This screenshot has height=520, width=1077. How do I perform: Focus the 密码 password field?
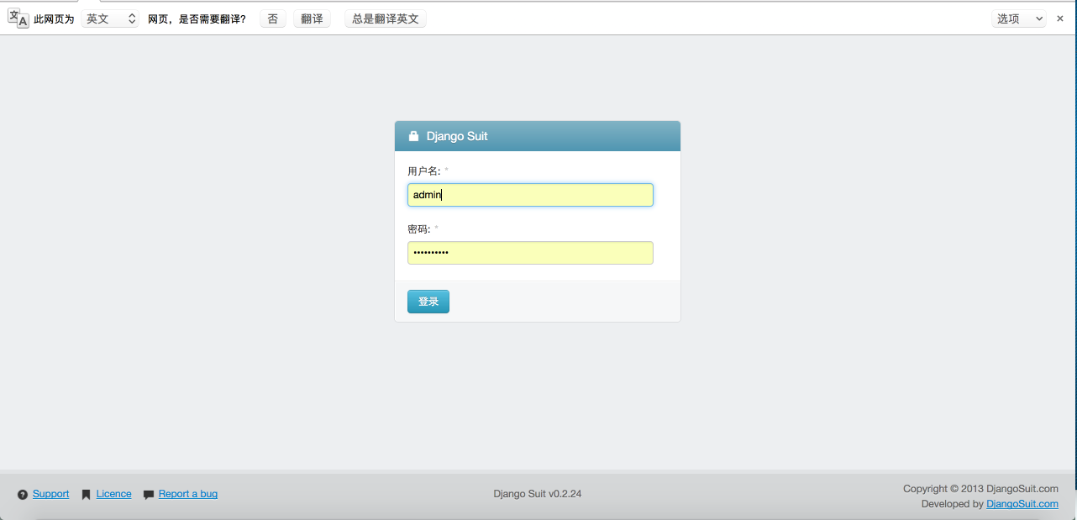[x=530, y=253]
